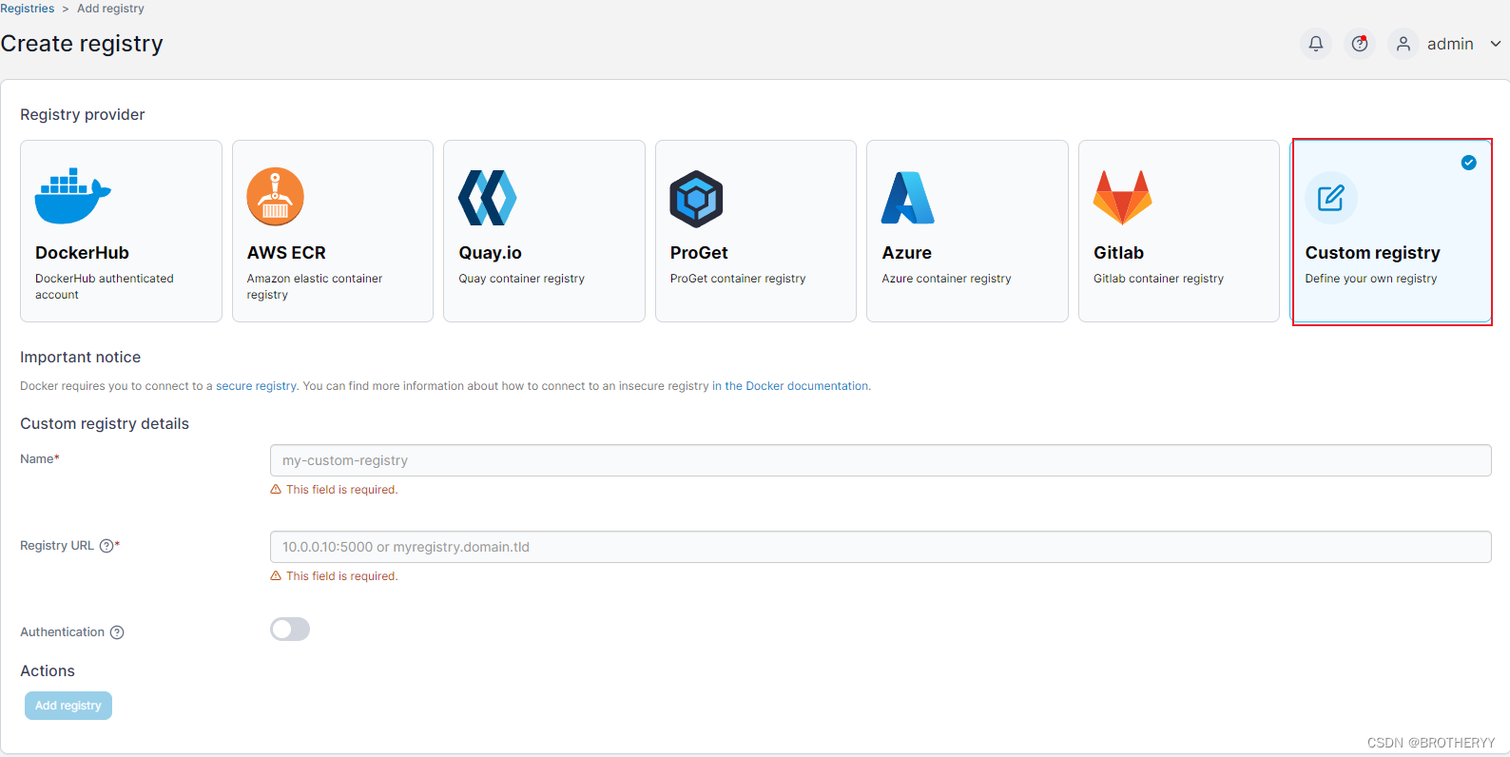Click 'Define your own registry' description

[x=1371, y=279]
